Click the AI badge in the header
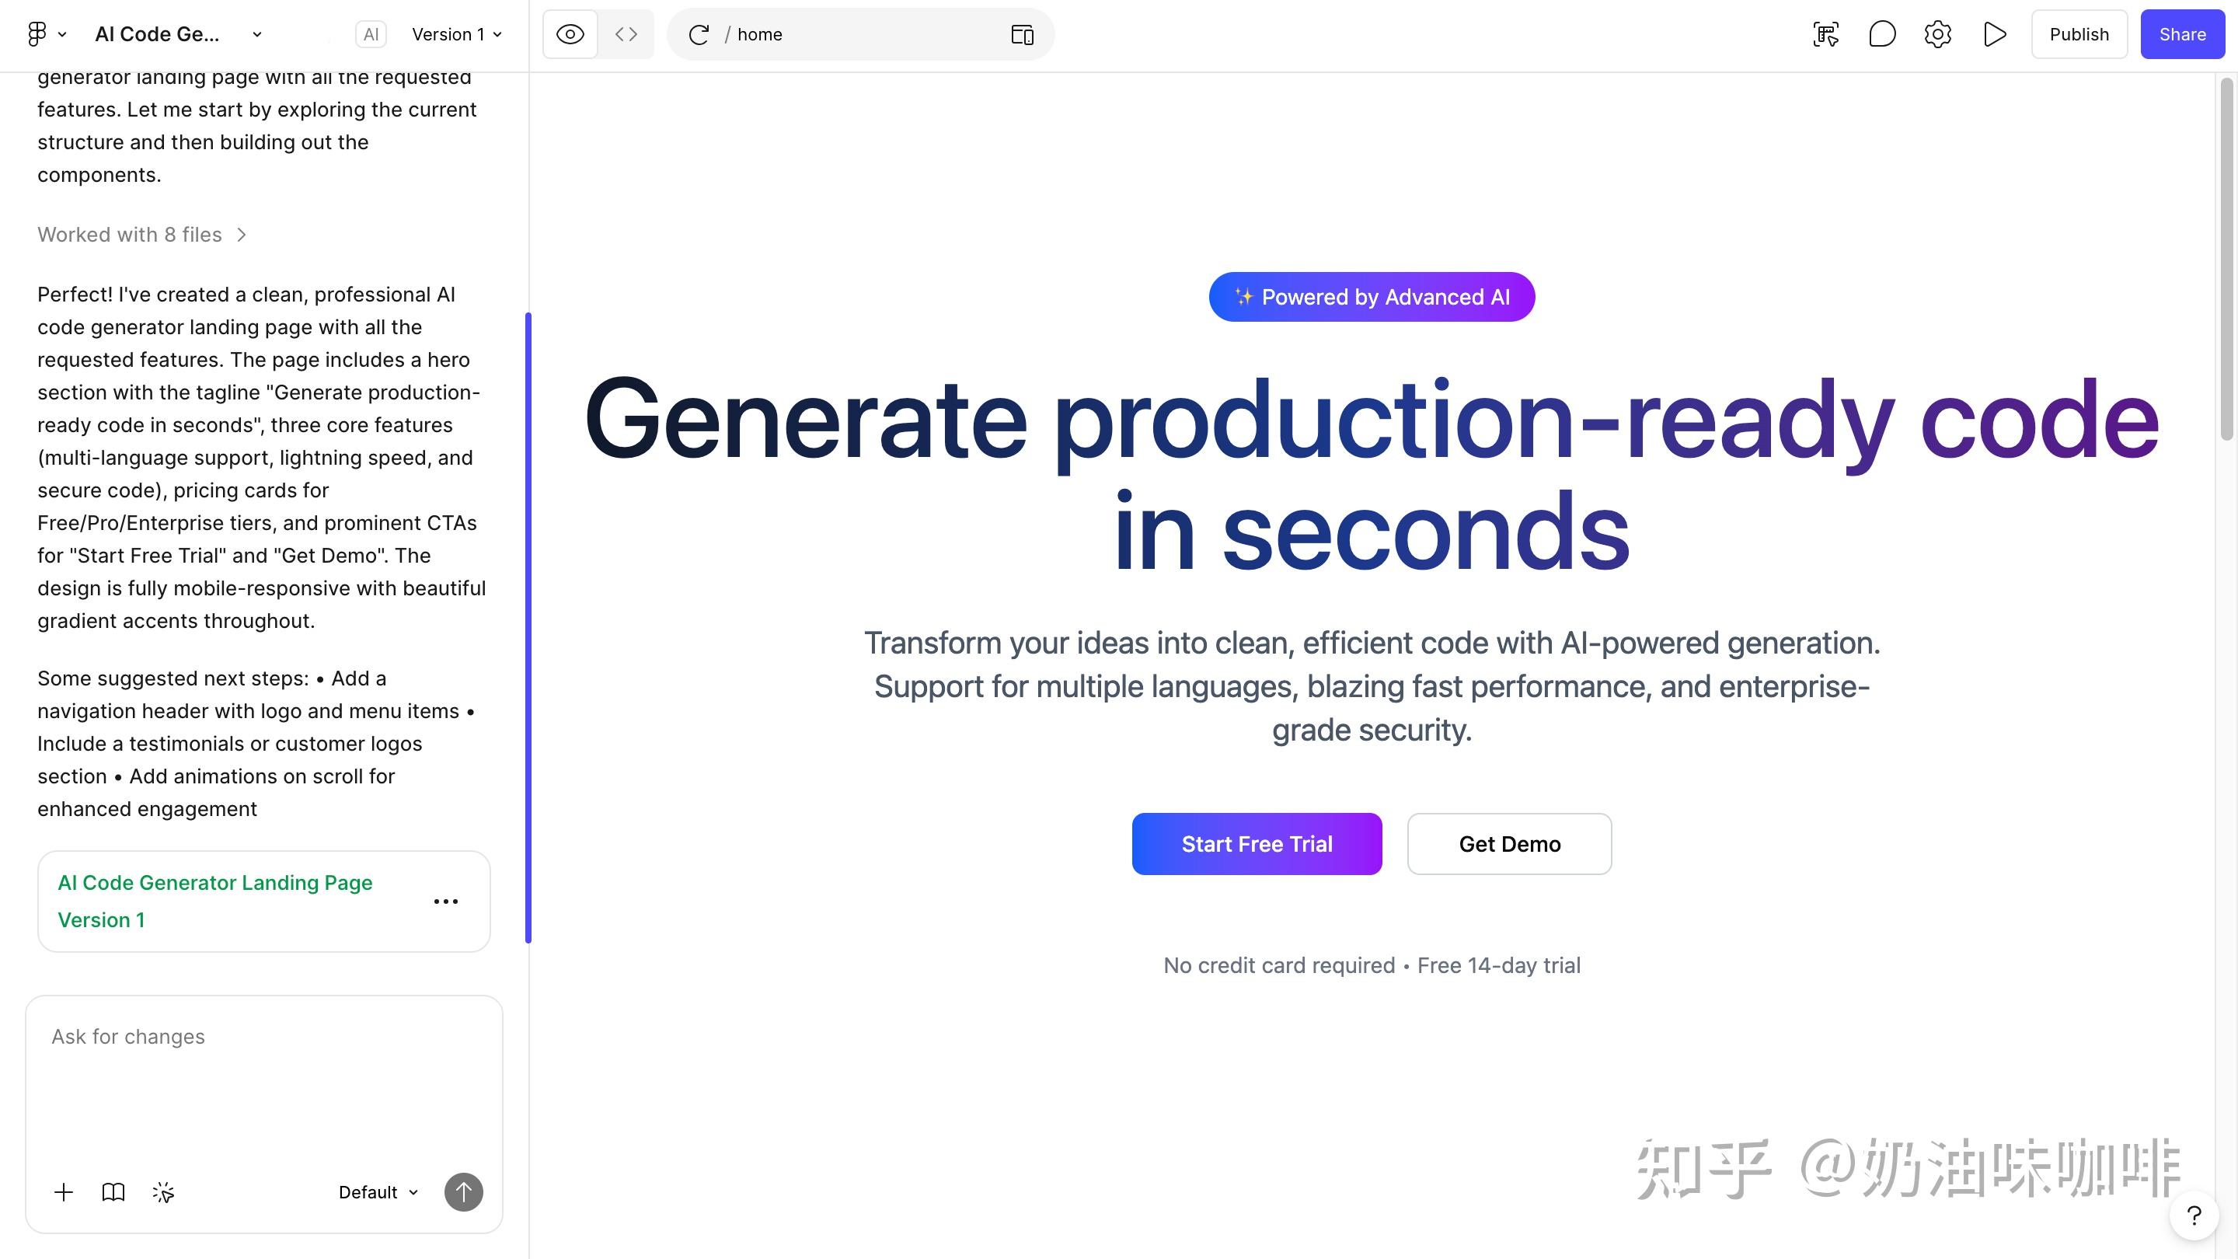Image resolution: width=2238 pixels, height=1259 pixels. point(371,35)
